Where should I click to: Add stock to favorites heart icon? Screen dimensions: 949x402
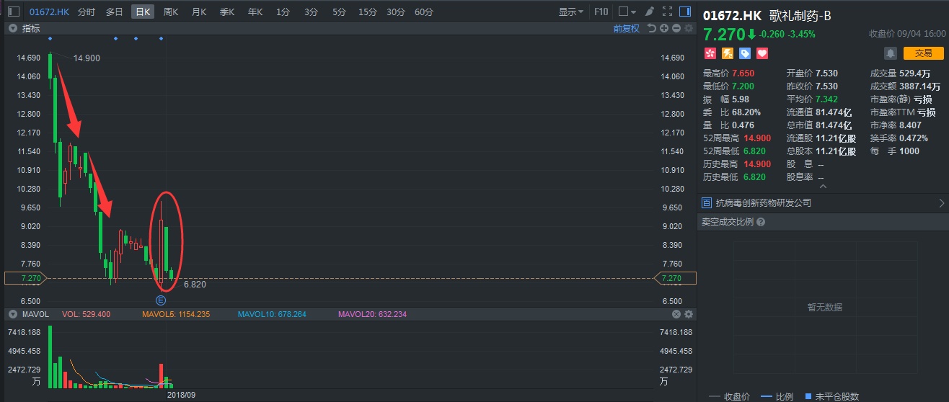762,53
